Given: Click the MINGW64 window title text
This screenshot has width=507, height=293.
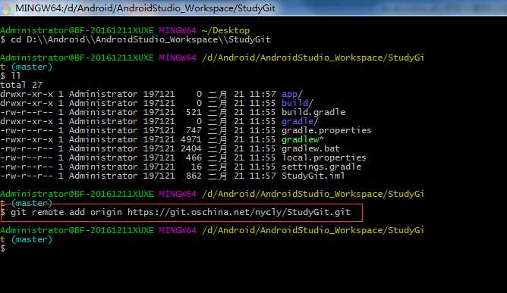Looking at the screenshot, I should 145,8.
